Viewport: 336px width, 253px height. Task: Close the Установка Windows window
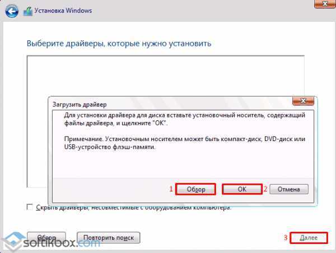tap(325, 4)
